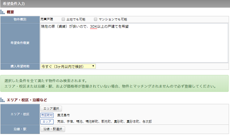Tick the マンションでも可能 checkbox
230x135 pixels.
(x=96, y=19)
